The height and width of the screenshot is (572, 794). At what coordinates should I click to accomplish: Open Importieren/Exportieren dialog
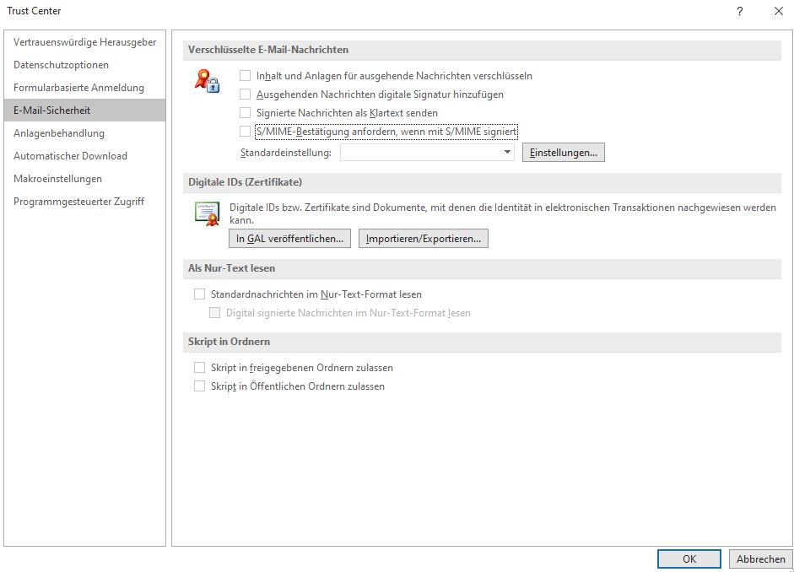[x=423, y=239]
